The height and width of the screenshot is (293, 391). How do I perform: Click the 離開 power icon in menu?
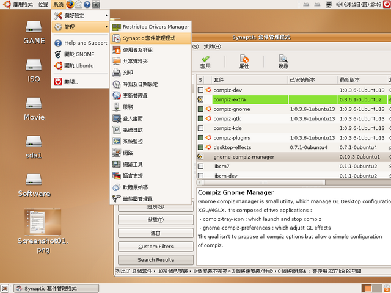pos(58,81)
